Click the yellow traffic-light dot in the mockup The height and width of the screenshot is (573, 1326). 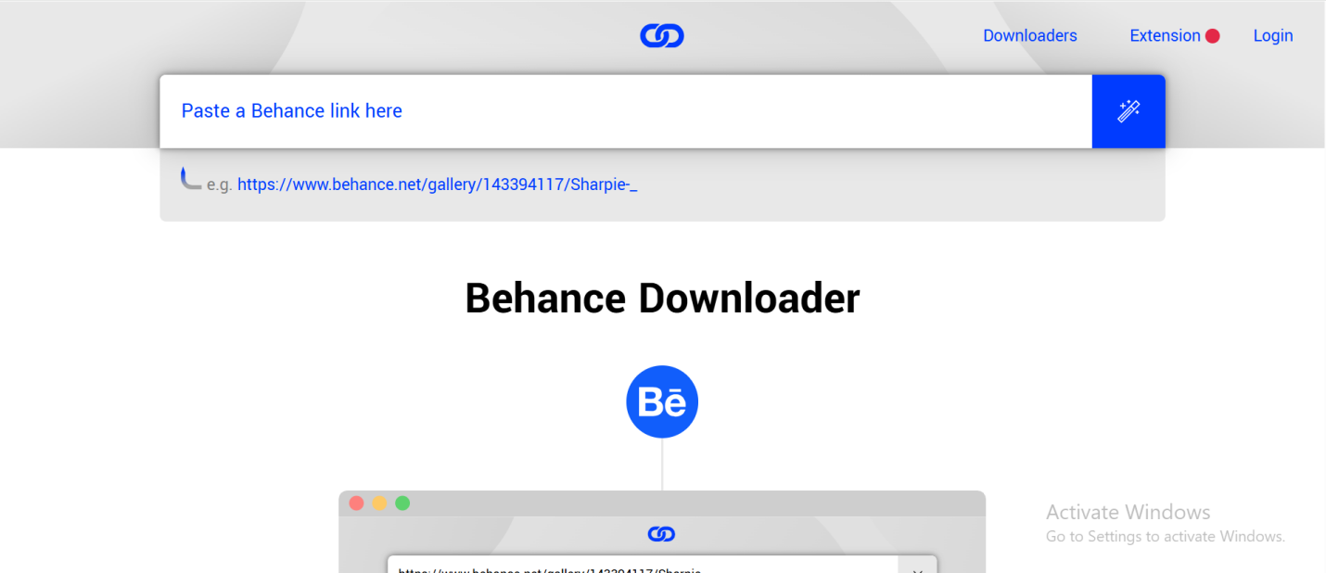pyautogui.click(x=380, y=503)
